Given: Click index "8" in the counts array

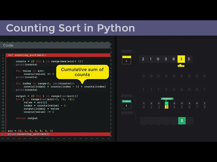Looking at the screenshot, I should click(204, 107).
